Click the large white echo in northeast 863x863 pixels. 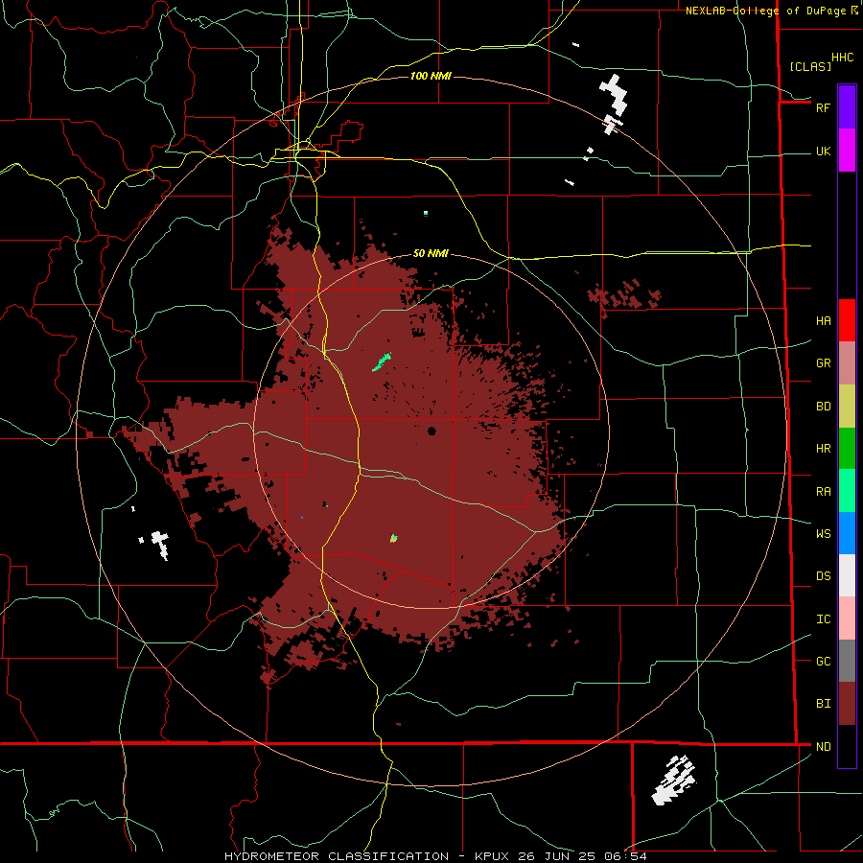[x=614, y=96]
